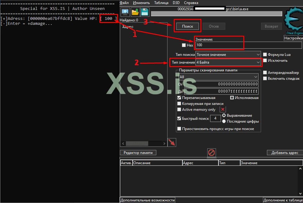303x203 pixels.
Task: Click the Описание column header
Action: (158, 163)
